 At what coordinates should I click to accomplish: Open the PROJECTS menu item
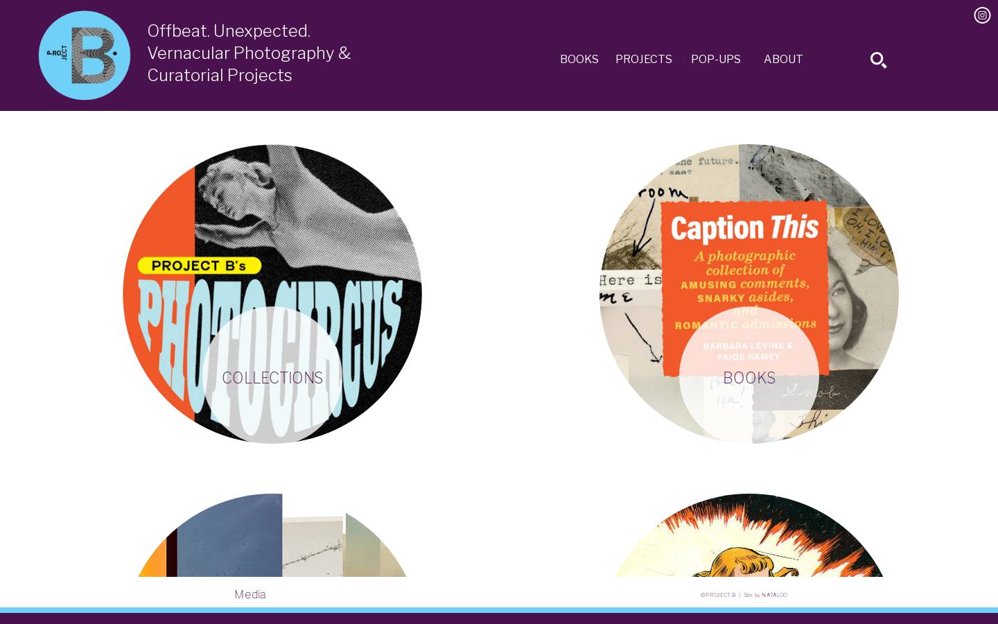[x=644, y=60]
